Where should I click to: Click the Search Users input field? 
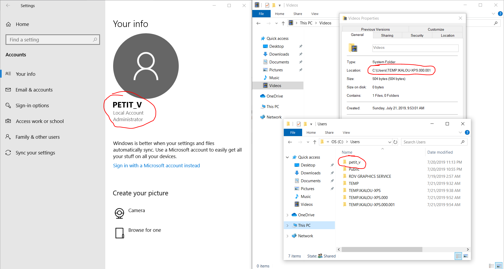[x=434, y=142]
